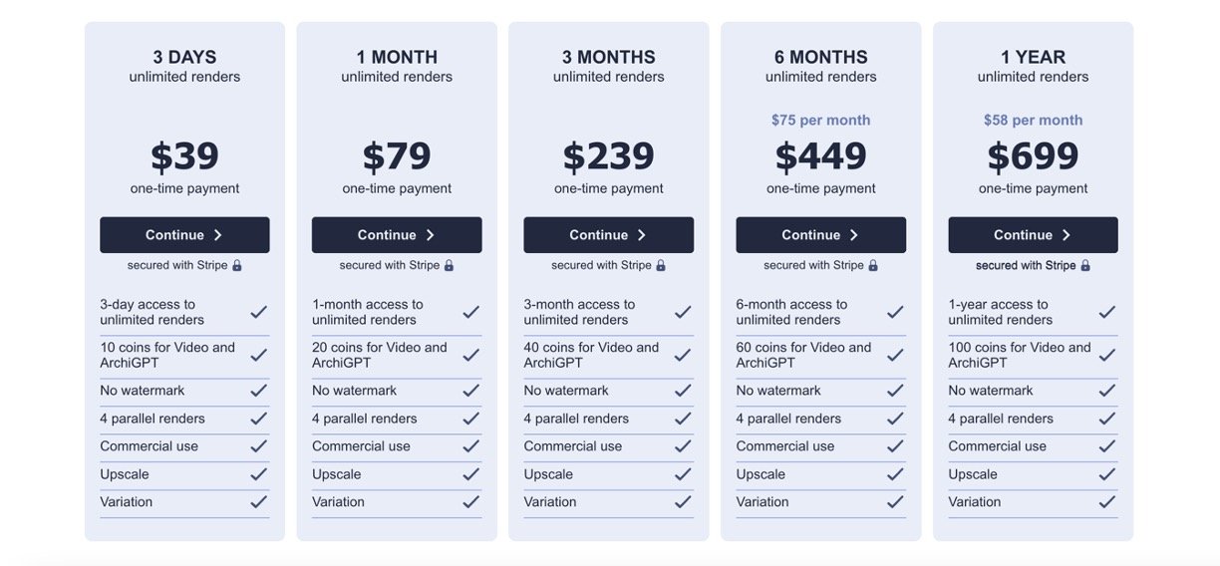Click the No watermark checkmark in 3 DAYS
Image resolution: width=1220 pixels, height=566 pixels.
pyautogui.click(x=259, y=391)
